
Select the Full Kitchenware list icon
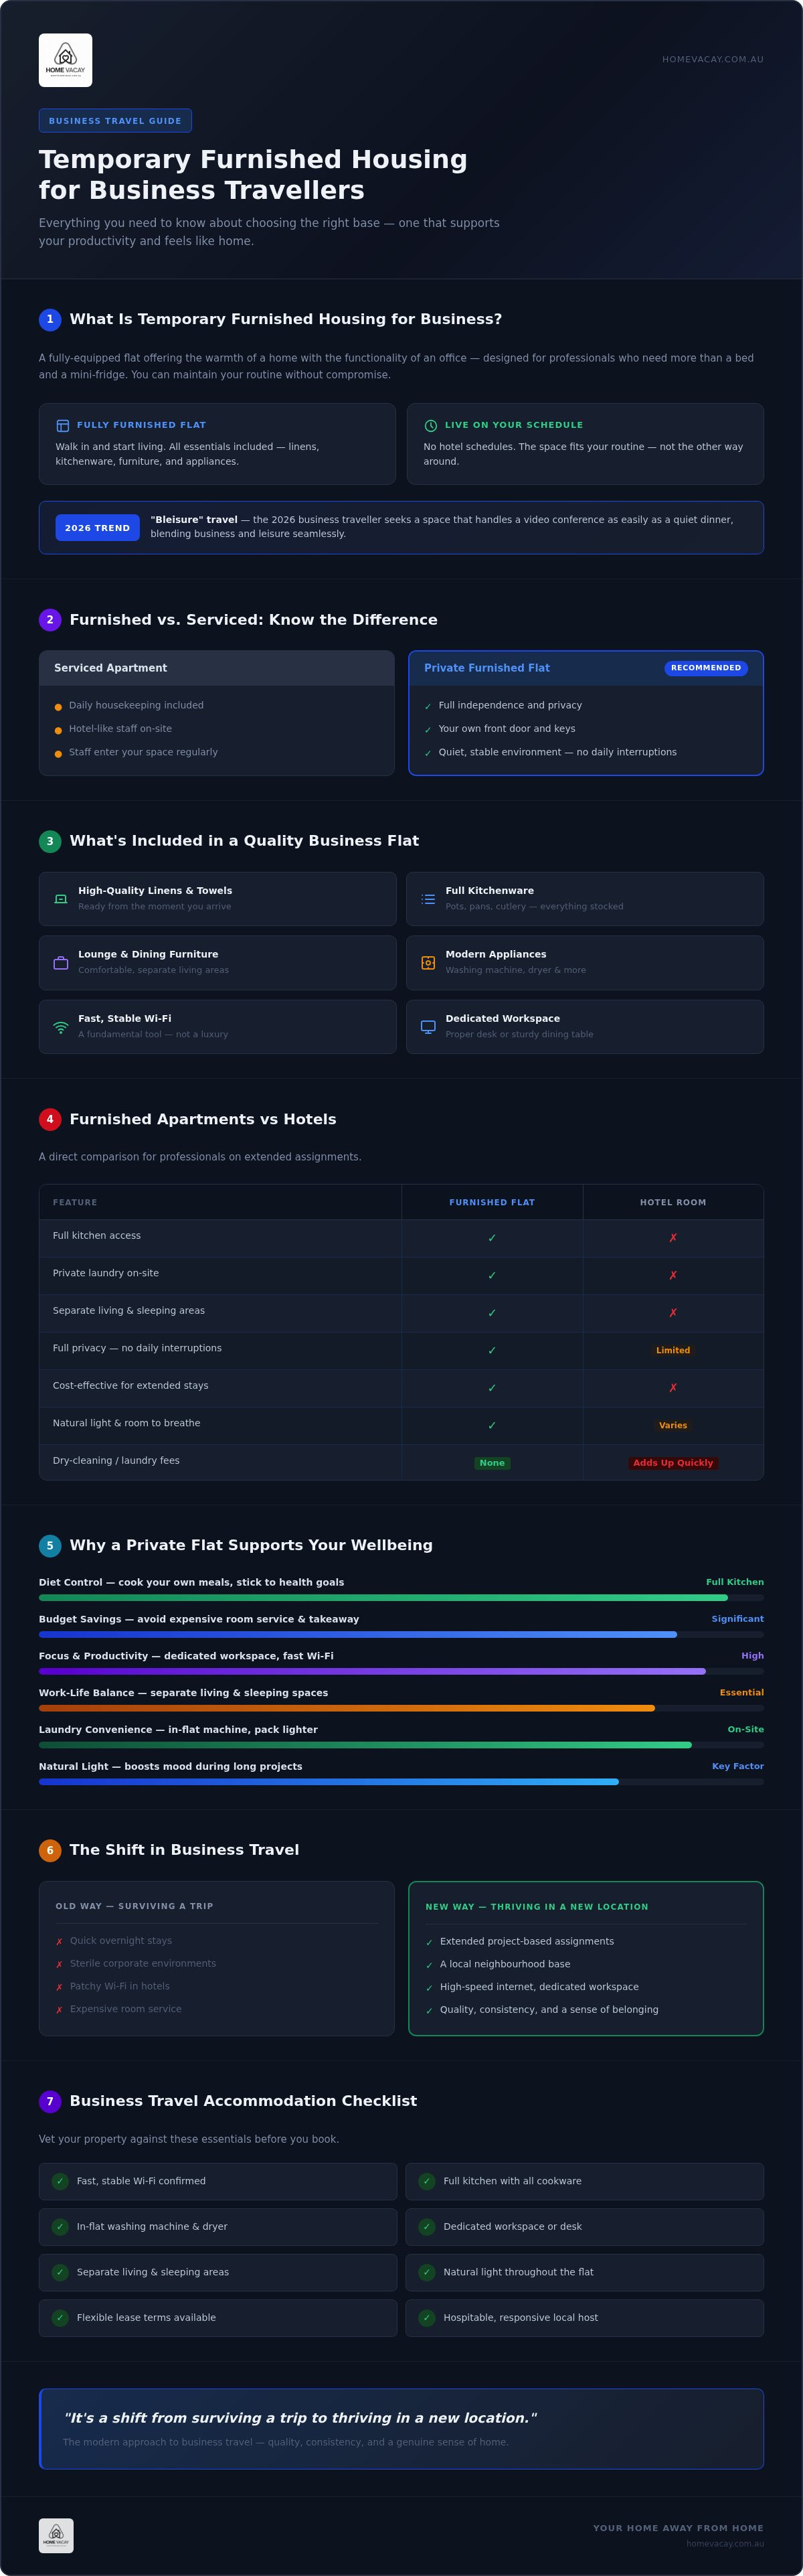(x=428, y=898)
